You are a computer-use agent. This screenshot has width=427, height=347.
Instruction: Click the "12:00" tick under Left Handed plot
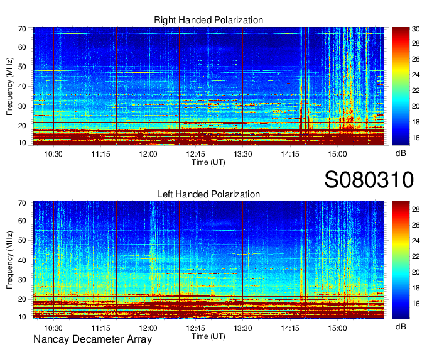click(148, 328)
